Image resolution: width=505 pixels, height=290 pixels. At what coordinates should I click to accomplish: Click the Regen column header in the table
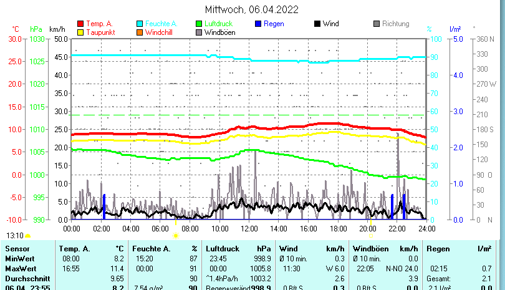click(x=438, y=249)
